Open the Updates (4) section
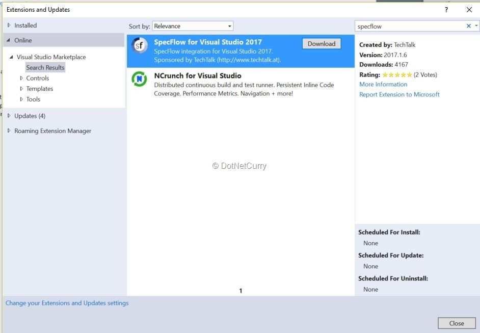 [30, 116]
